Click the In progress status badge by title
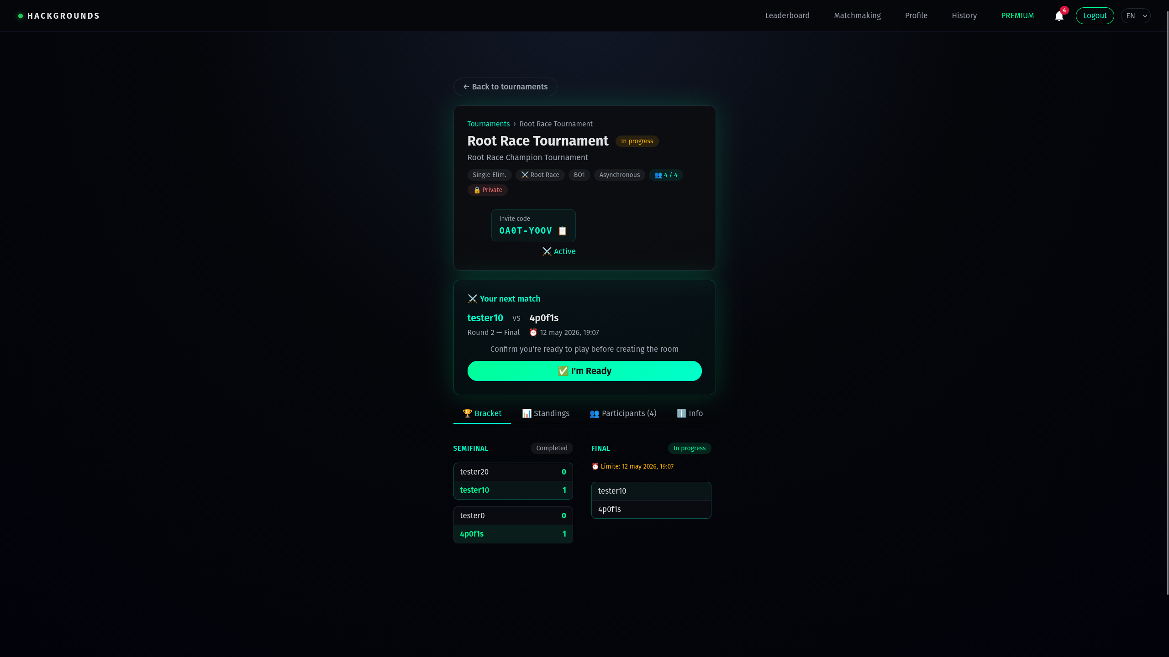The height and width of the screenshot is (657, 1169). tap(637, 141)
